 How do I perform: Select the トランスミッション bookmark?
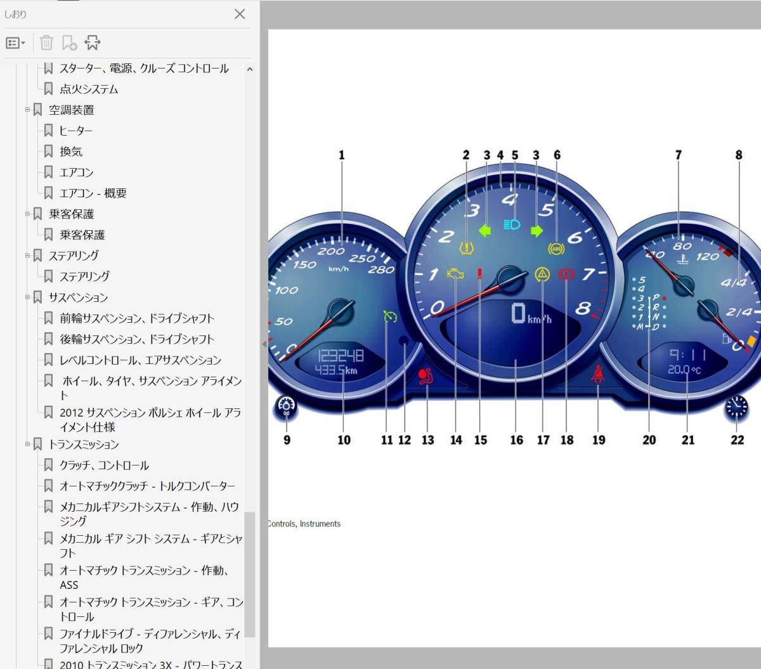(x=84, y=445)
